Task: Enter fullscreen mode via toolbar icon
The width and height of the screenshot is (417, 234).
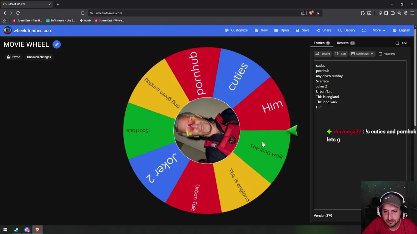Action: click(x=364, y=30)
